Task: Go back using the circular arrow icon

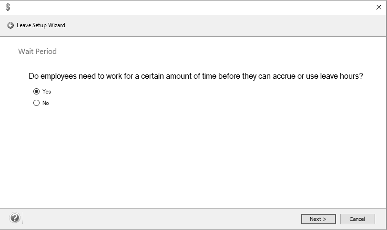Action: tap(10, 25)
